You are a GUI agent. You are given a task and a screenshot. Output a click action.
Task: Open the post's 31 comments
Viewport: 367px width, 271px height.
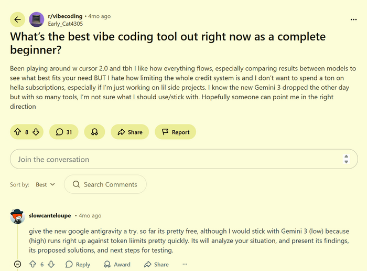pyautogui.click(x=63, y=132)
